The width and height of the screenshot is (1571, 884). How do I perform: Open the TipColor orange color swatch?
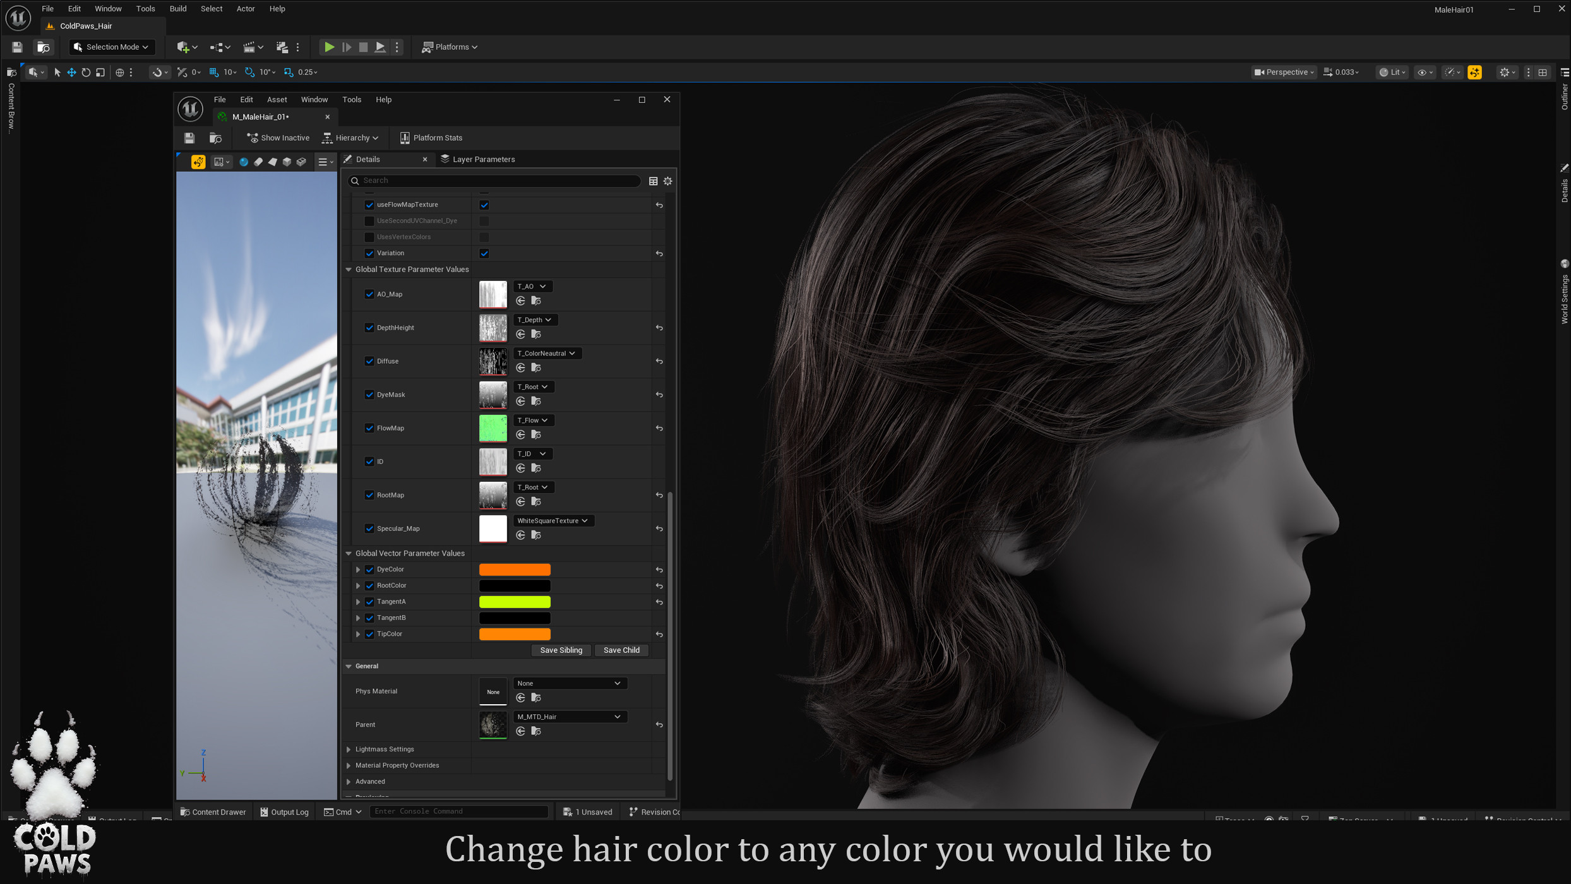point(515,634)
